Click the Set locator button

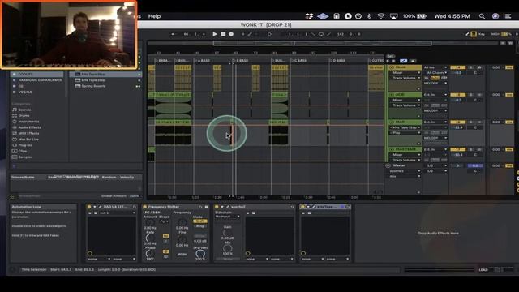coord(390,56)
